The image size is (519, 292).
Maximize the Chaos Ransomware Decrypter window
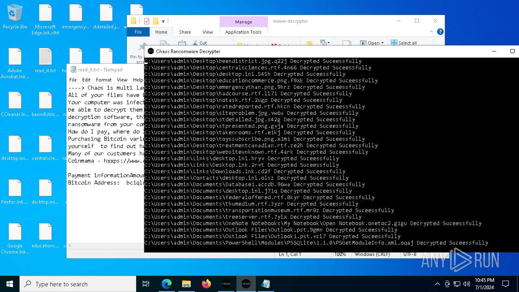[x=512, y=52]
